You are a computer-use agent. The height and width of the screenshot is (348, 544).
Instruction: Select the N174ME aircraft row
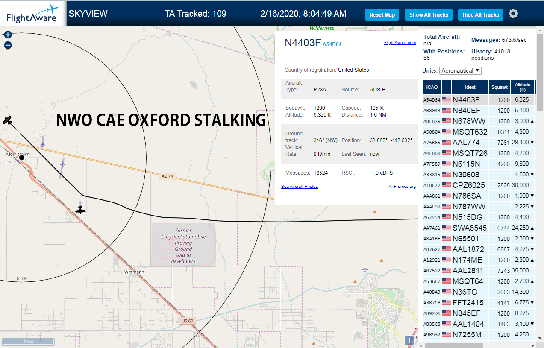479,260
